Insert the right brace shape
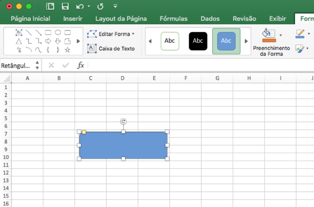 tap(58, 50)
